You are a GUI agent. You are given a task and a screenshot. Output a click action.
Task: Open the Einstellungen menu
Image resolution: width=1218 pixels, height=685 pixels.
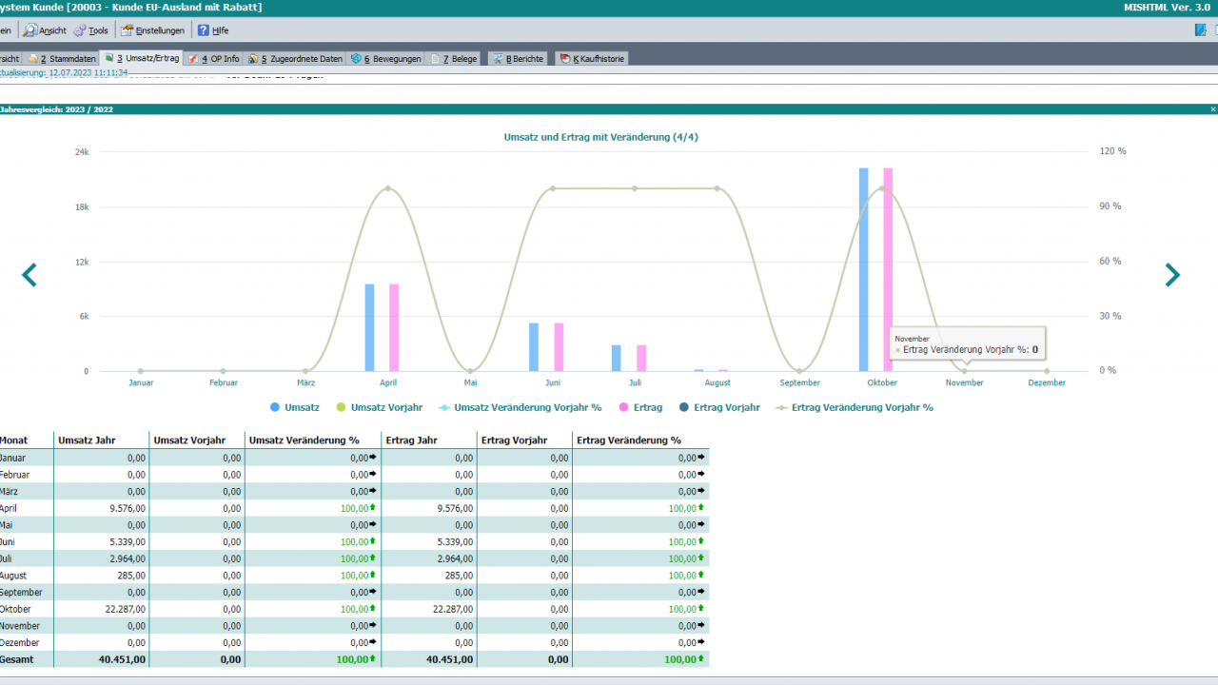(152, 30)
